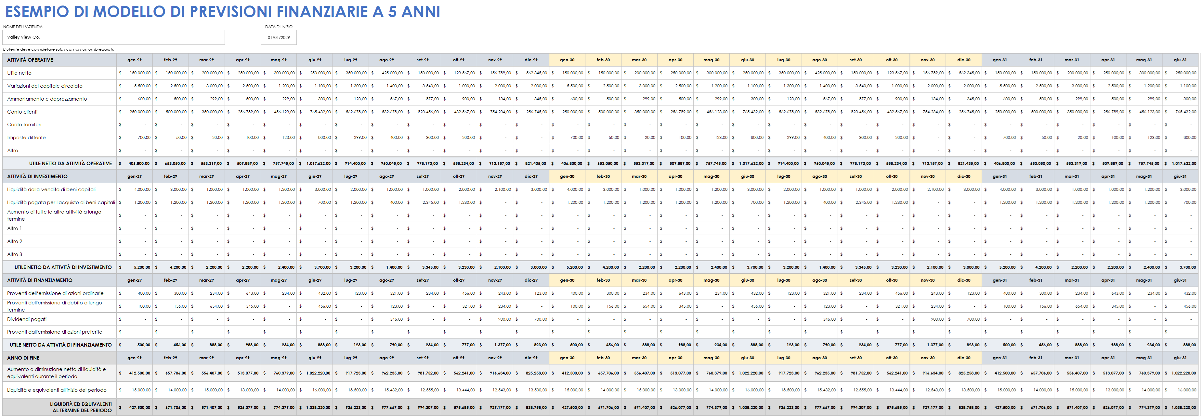1201x418 pixels.
Task: Select the 'Dividendi pagati' row label
Action: (x=27, y=319)
